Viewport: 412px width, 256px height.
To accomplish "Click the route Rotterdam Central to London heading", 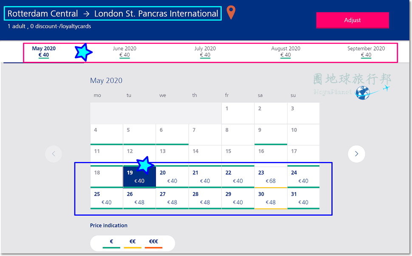I will 113,14.
